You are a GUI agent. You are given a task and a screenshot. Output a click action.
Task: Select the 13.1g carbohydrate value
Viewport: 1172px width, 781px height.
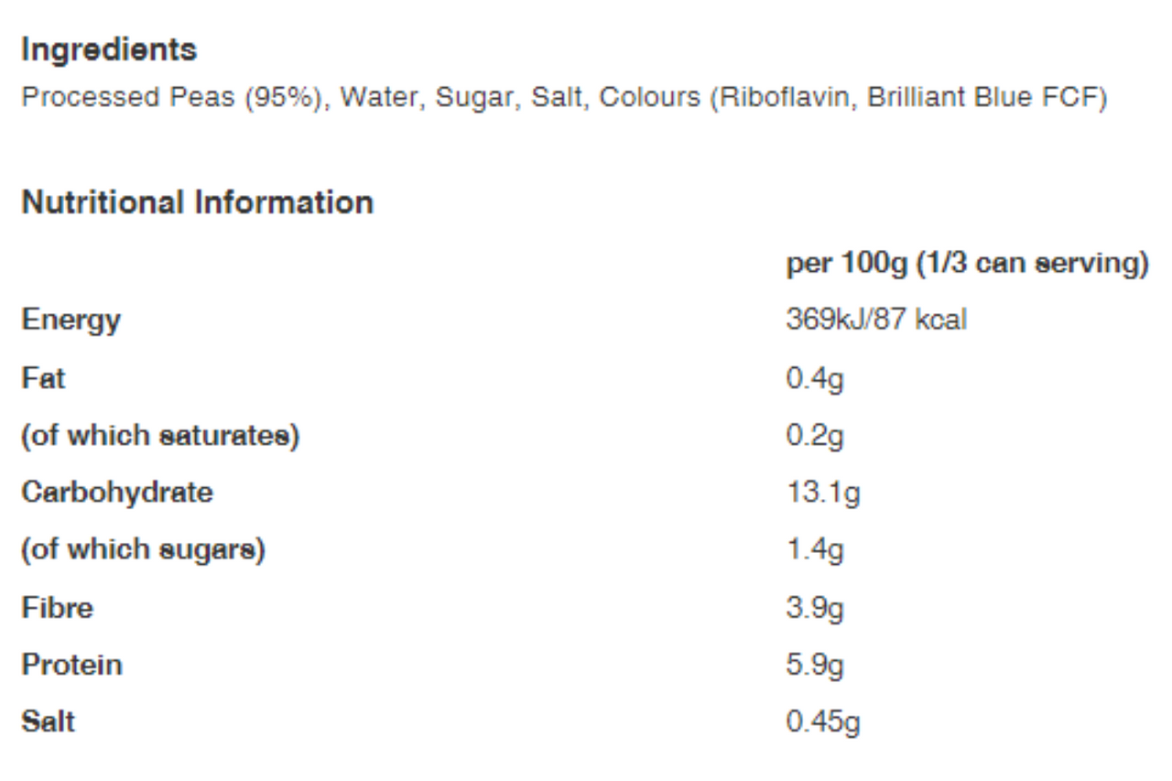pos(823,494)
